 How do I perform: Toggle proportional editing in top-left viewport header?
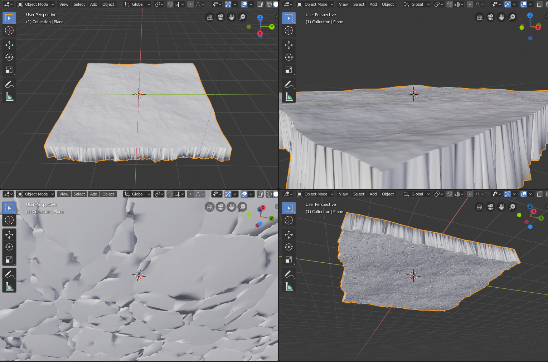click(190, 4)
